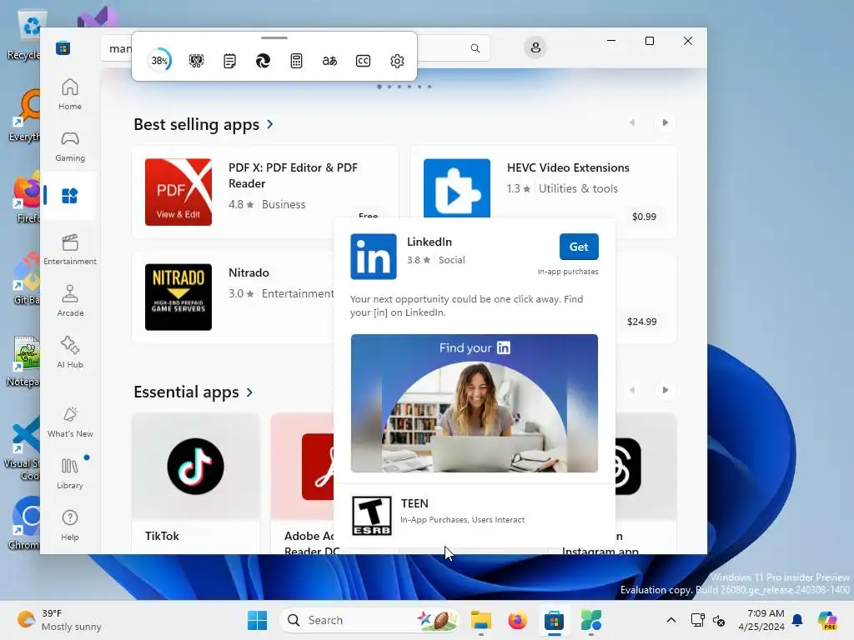Open Copilot Preview in taskbar
Screen dimensions: 854x640
(x=827, y=620)
